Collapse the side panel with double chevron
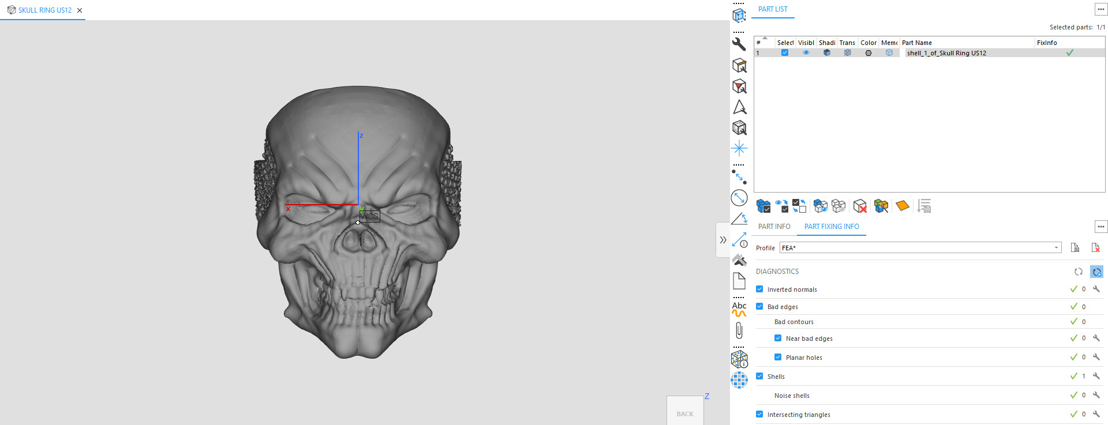 (723, 240)
